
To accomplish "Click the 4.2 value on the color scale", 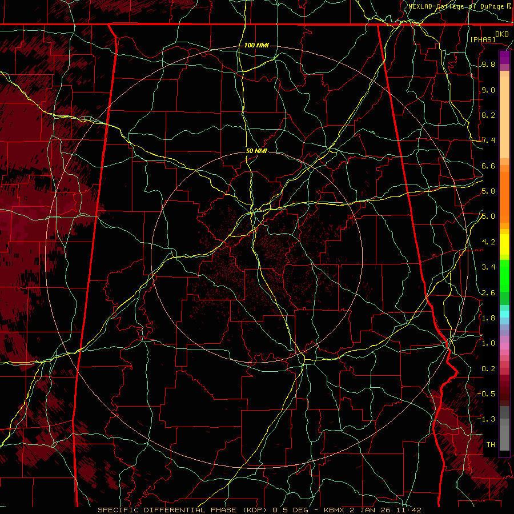I will 488,242.
